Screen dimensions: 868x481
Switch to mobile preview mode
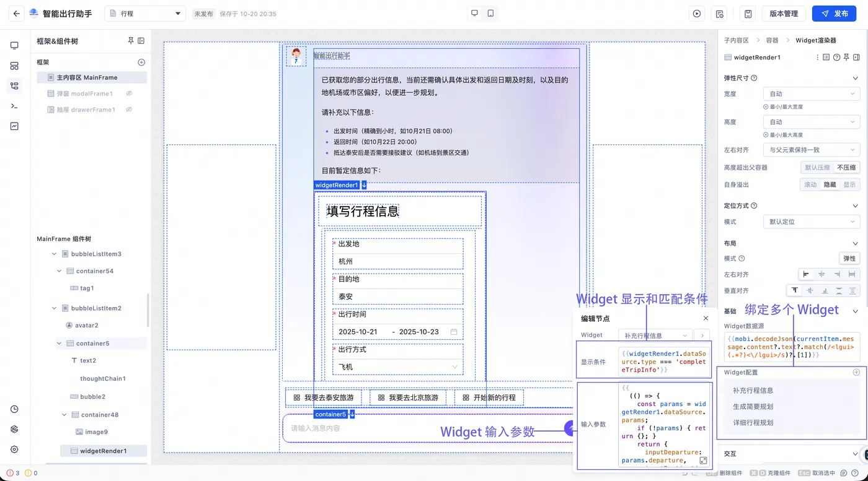coord(490,13)
